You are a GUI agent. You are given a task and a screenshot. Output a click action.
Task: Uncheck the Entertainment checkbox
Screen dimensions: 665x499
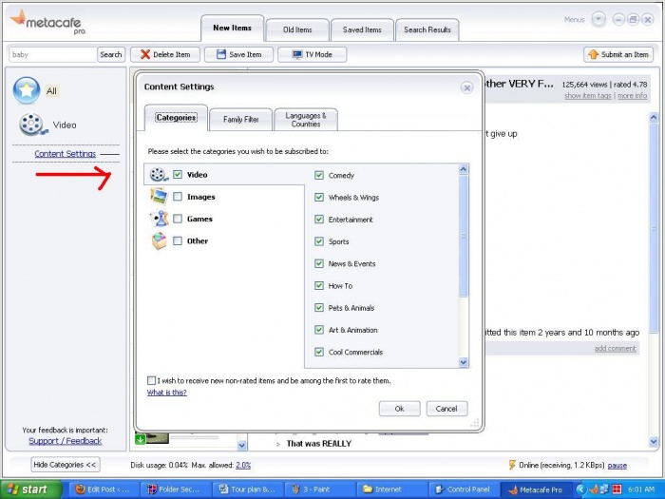(319, 220)
